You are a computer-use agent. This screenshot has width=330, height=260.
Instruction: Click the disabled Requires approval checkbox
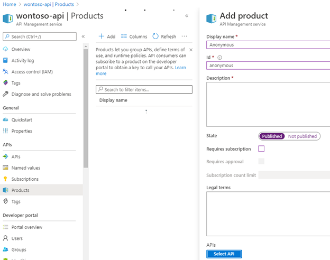click(261, 161)
